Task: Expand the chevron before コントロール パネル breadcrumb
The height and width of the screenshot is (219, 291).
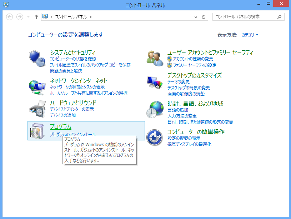Action: (51, 17)
